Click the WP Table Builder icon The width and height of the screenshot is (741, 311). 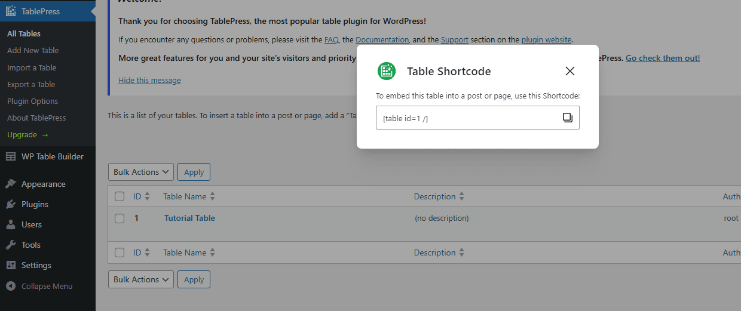[11, 156]
